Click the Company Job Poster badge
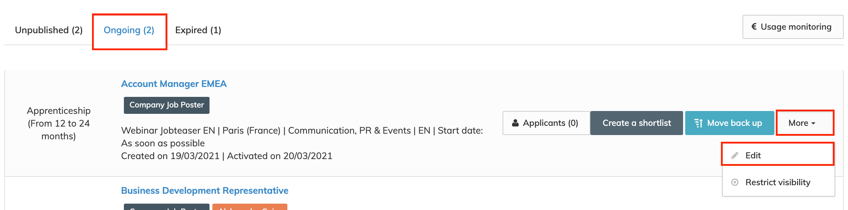Screen dimensions: 848x210 (166, 105)
